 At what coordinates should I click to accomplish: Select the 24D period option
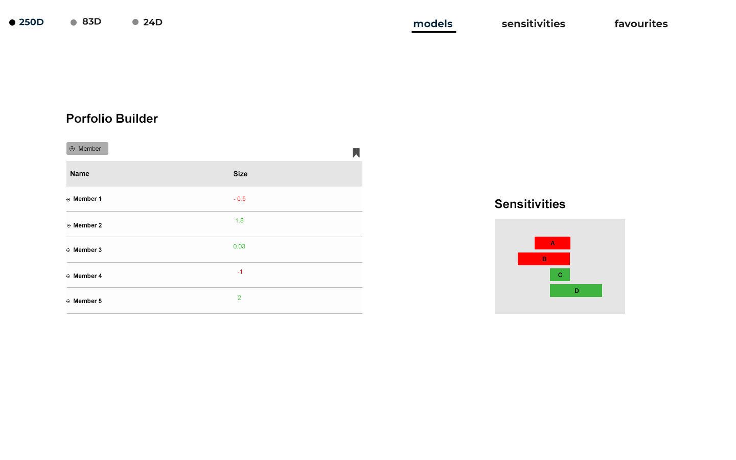tap(148, 22)
